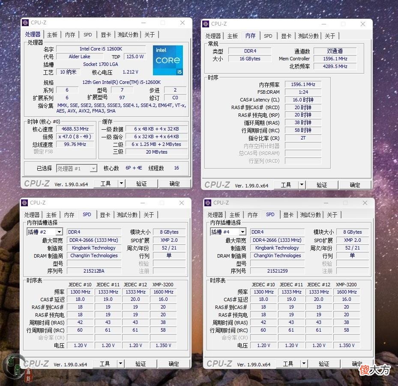The image size is (398, 386).
Task: Click 1.350 V XMP voltage in slot #2 window
Action: [163, 345]
